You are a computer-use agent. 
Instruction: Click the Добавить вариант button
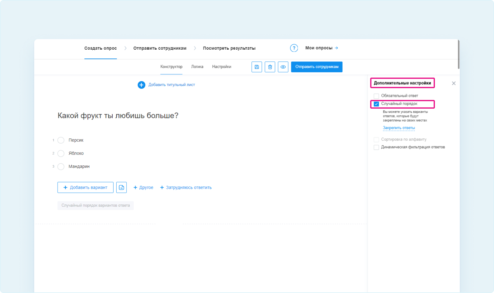click(86, 187)
